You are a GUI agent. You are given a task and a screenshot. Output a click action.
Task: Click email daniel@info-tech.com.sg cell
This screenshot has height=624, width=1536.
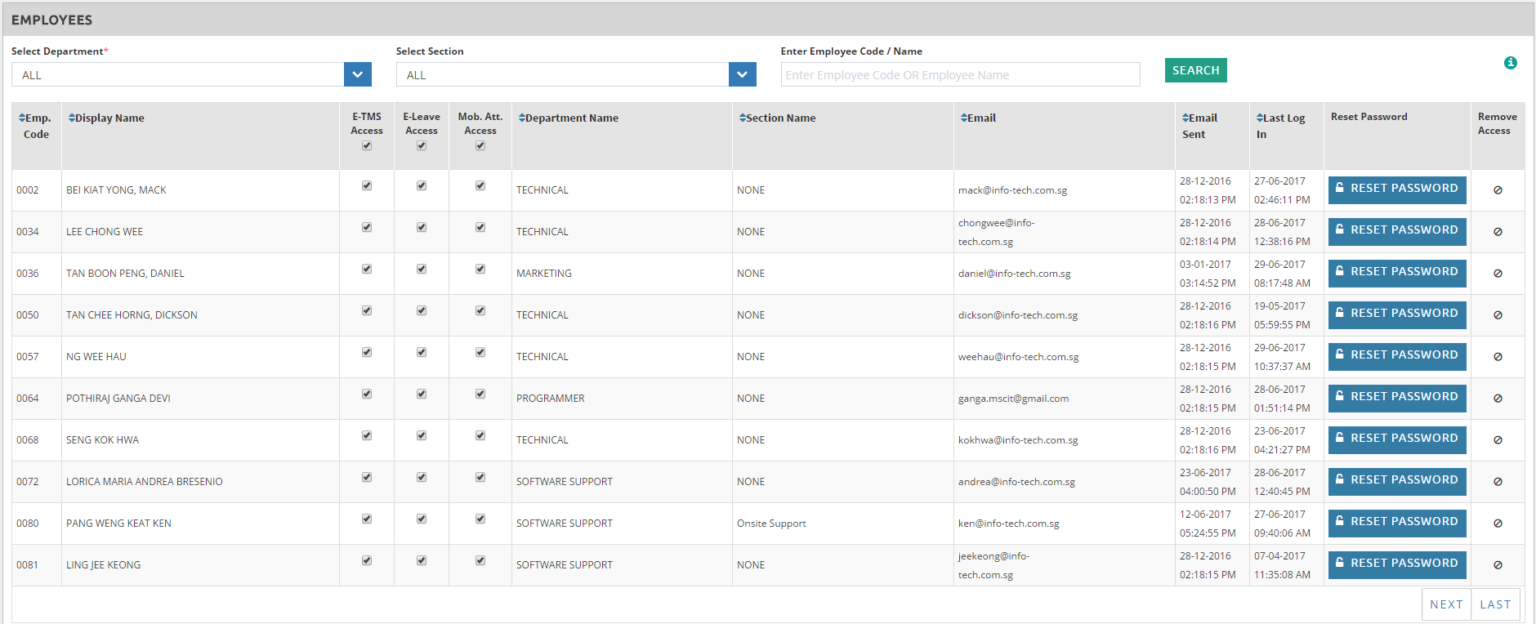1064,274
